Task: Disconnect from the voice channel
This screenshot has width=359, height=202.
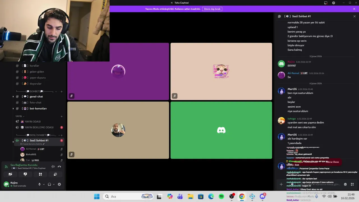Action: point(59,167)
